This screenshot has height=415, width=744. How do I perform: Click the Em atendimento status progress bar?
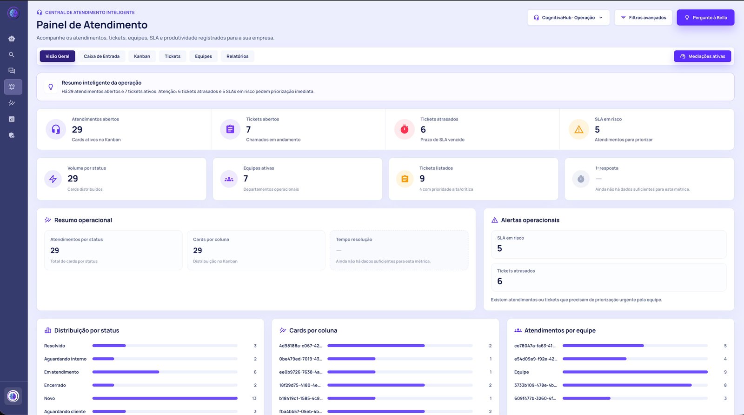click(x=165, y=372)
